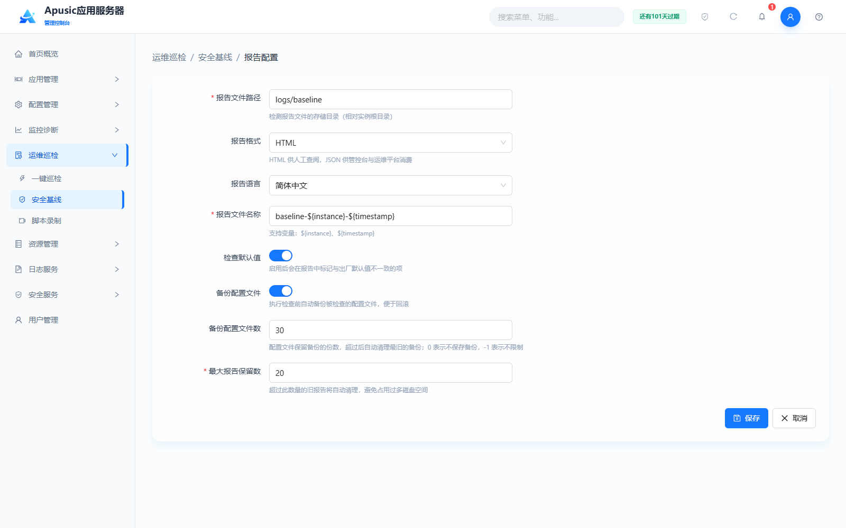Click the 取消 button
The width and height of the screenshot is (846, 528).
pos(794,418)
